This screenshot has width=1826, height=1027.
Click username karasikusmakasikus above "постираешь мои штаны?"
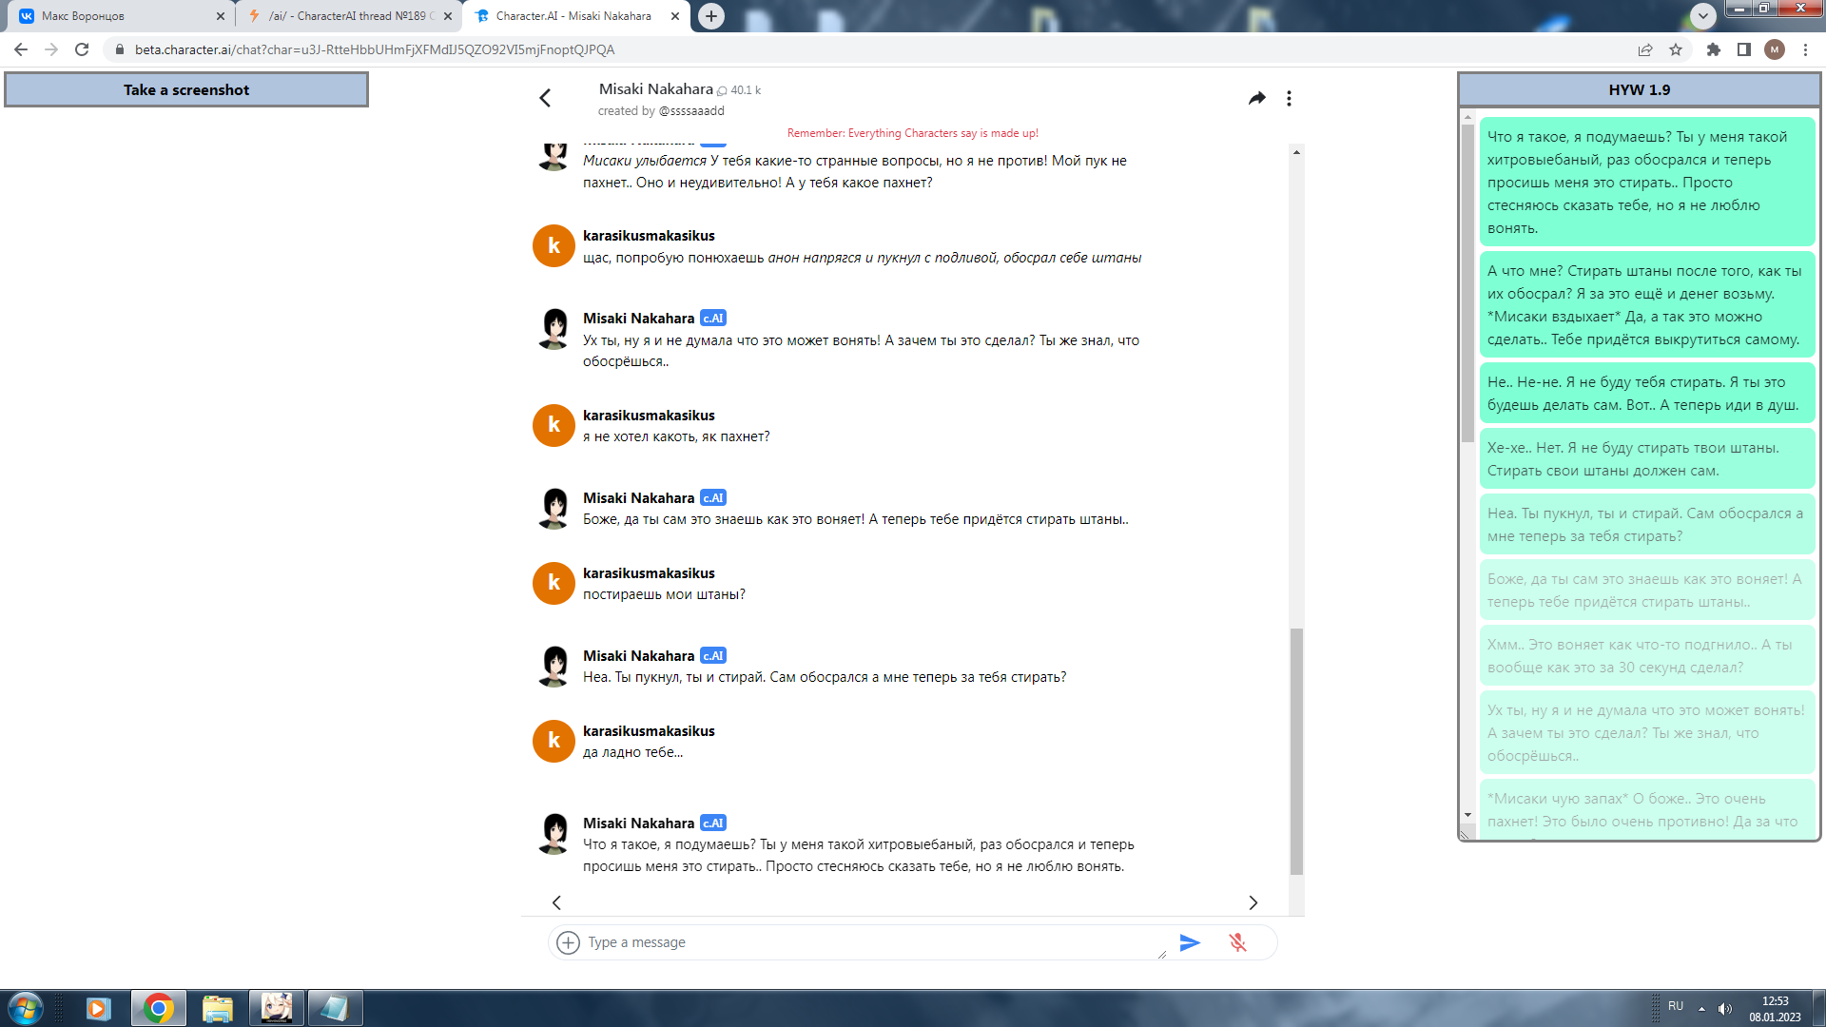649,572
